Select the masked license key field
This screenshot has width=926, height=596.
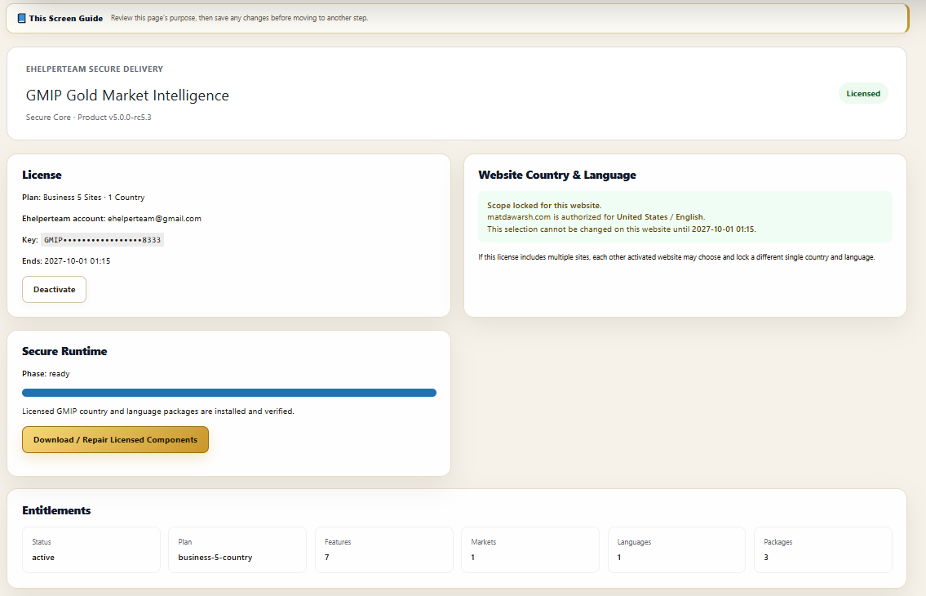click(x=102, y=240)
